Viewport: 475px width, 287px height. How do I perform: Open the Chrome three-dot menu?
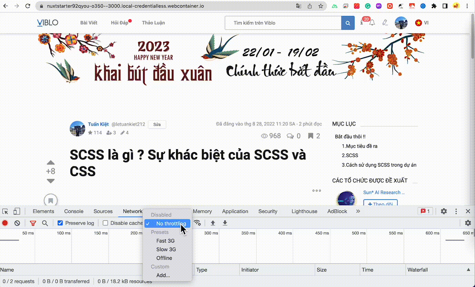pos(468,6)
